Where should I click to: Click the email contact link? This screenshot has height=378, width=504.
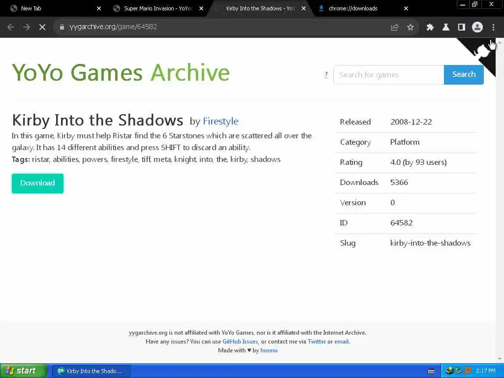(x=342, y=342)
